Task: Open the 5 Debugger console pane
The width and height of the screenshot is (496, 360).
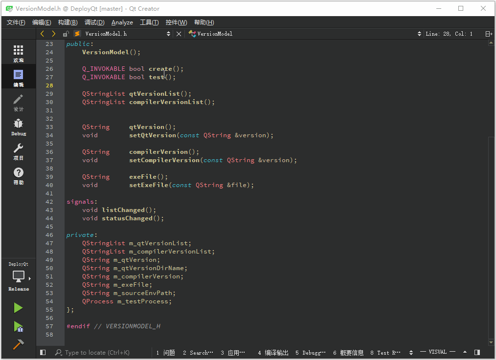Action: [310, 352]
